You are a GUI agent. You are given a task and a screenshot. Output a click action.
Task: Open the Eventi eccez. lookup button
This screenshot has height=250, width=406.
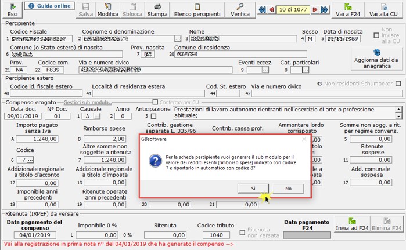coord(265,70)
